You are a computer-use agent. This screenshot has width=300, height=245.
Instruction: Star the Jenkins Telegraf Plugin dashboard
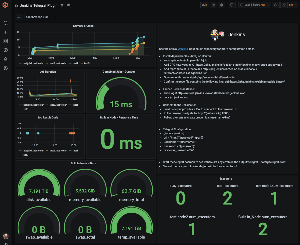(62, 5)
